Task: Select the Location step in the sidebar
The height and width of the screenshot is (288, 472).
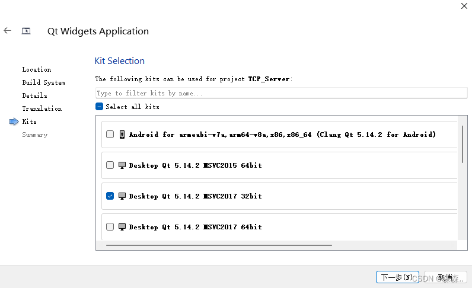Action: coord(37,69)
